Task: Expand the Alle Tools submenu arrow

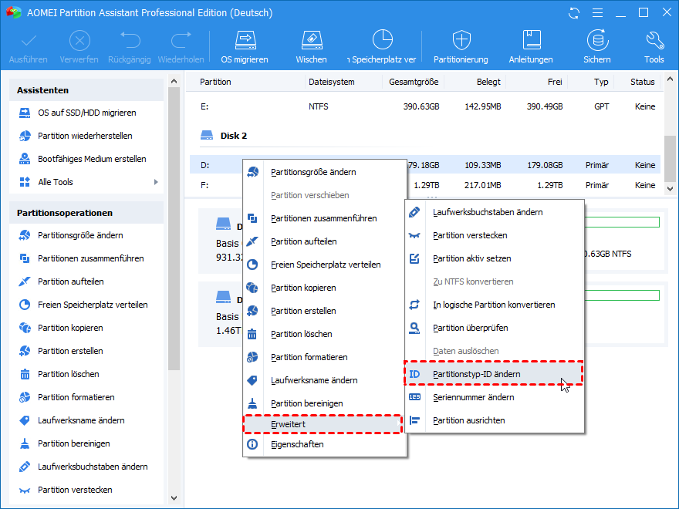Action: 156,182
